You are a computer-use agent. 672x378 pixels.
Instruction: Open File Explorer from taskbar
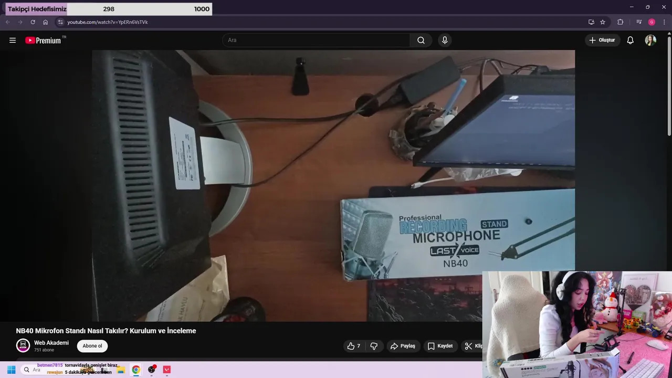121,370
